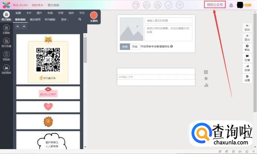Select the orange 注 badge template
Viewport: 257px width, 154px height.
coord(48,122)
